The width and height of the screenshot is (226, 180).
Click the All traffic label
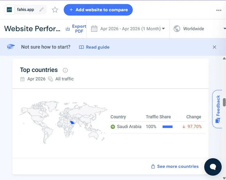(64, 79)
